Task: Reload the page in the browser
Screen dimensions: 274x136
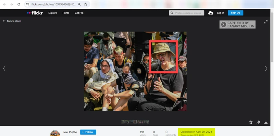Action: pos(19,4)
